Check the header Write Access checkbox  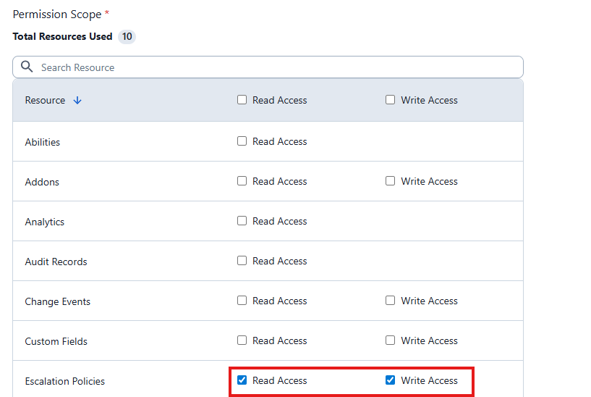[x=391, y=100]
